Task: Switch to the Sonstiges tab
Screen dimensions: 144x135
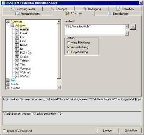Action: (59, 9)
